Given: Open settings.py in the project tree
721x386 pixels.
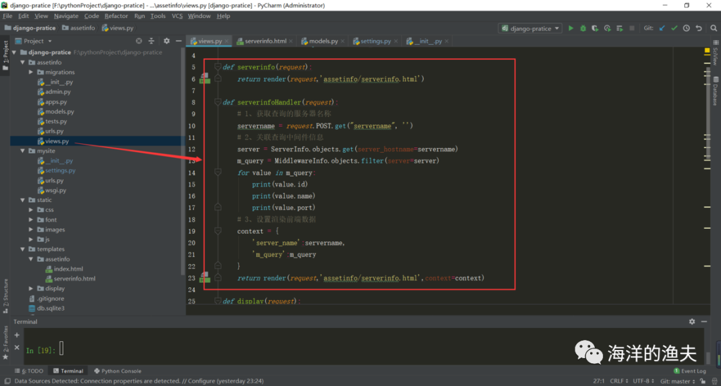Looking at the screenshot, I should click(60, 171).
